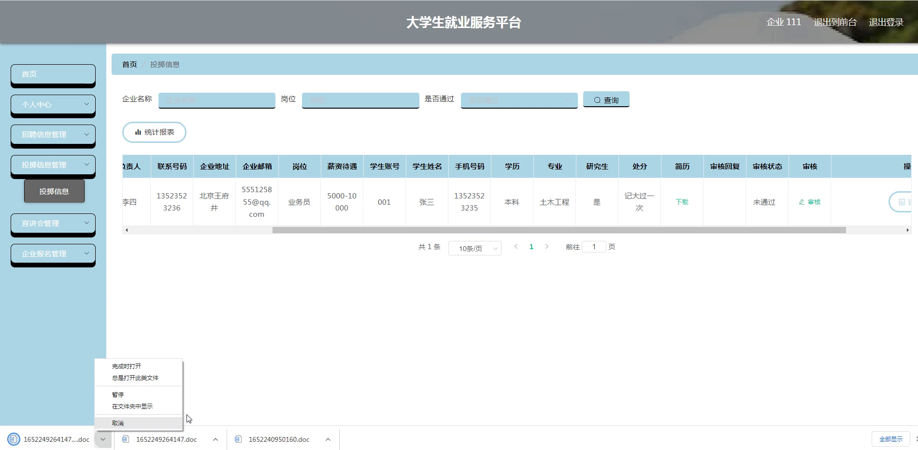Click 全部显示 to show all downloads
The width and height of the screenshot is (918, 450).
891,439
